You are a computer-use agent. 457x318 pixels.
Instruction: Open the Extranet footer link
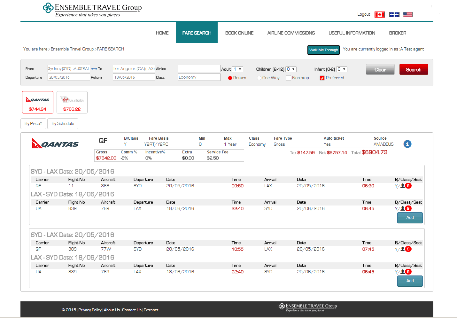coord(151,310)
